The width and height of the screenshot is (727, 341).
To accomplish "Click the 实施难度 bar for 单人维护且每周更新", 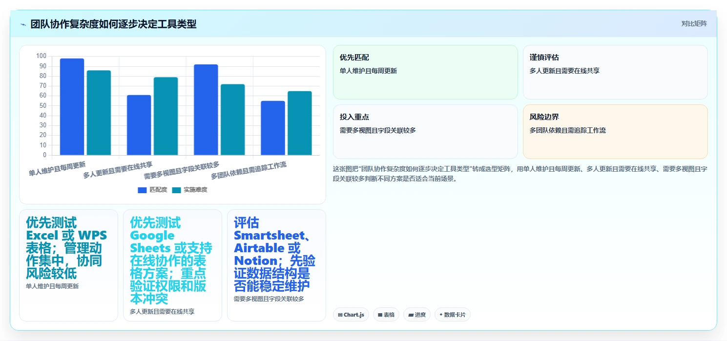I will (x=99, y=113).
